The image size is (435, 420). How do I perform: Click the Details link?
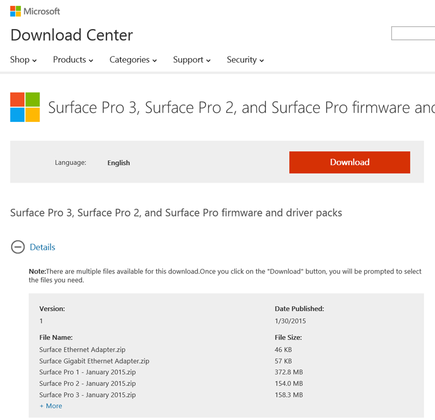[x=43, y=247]
